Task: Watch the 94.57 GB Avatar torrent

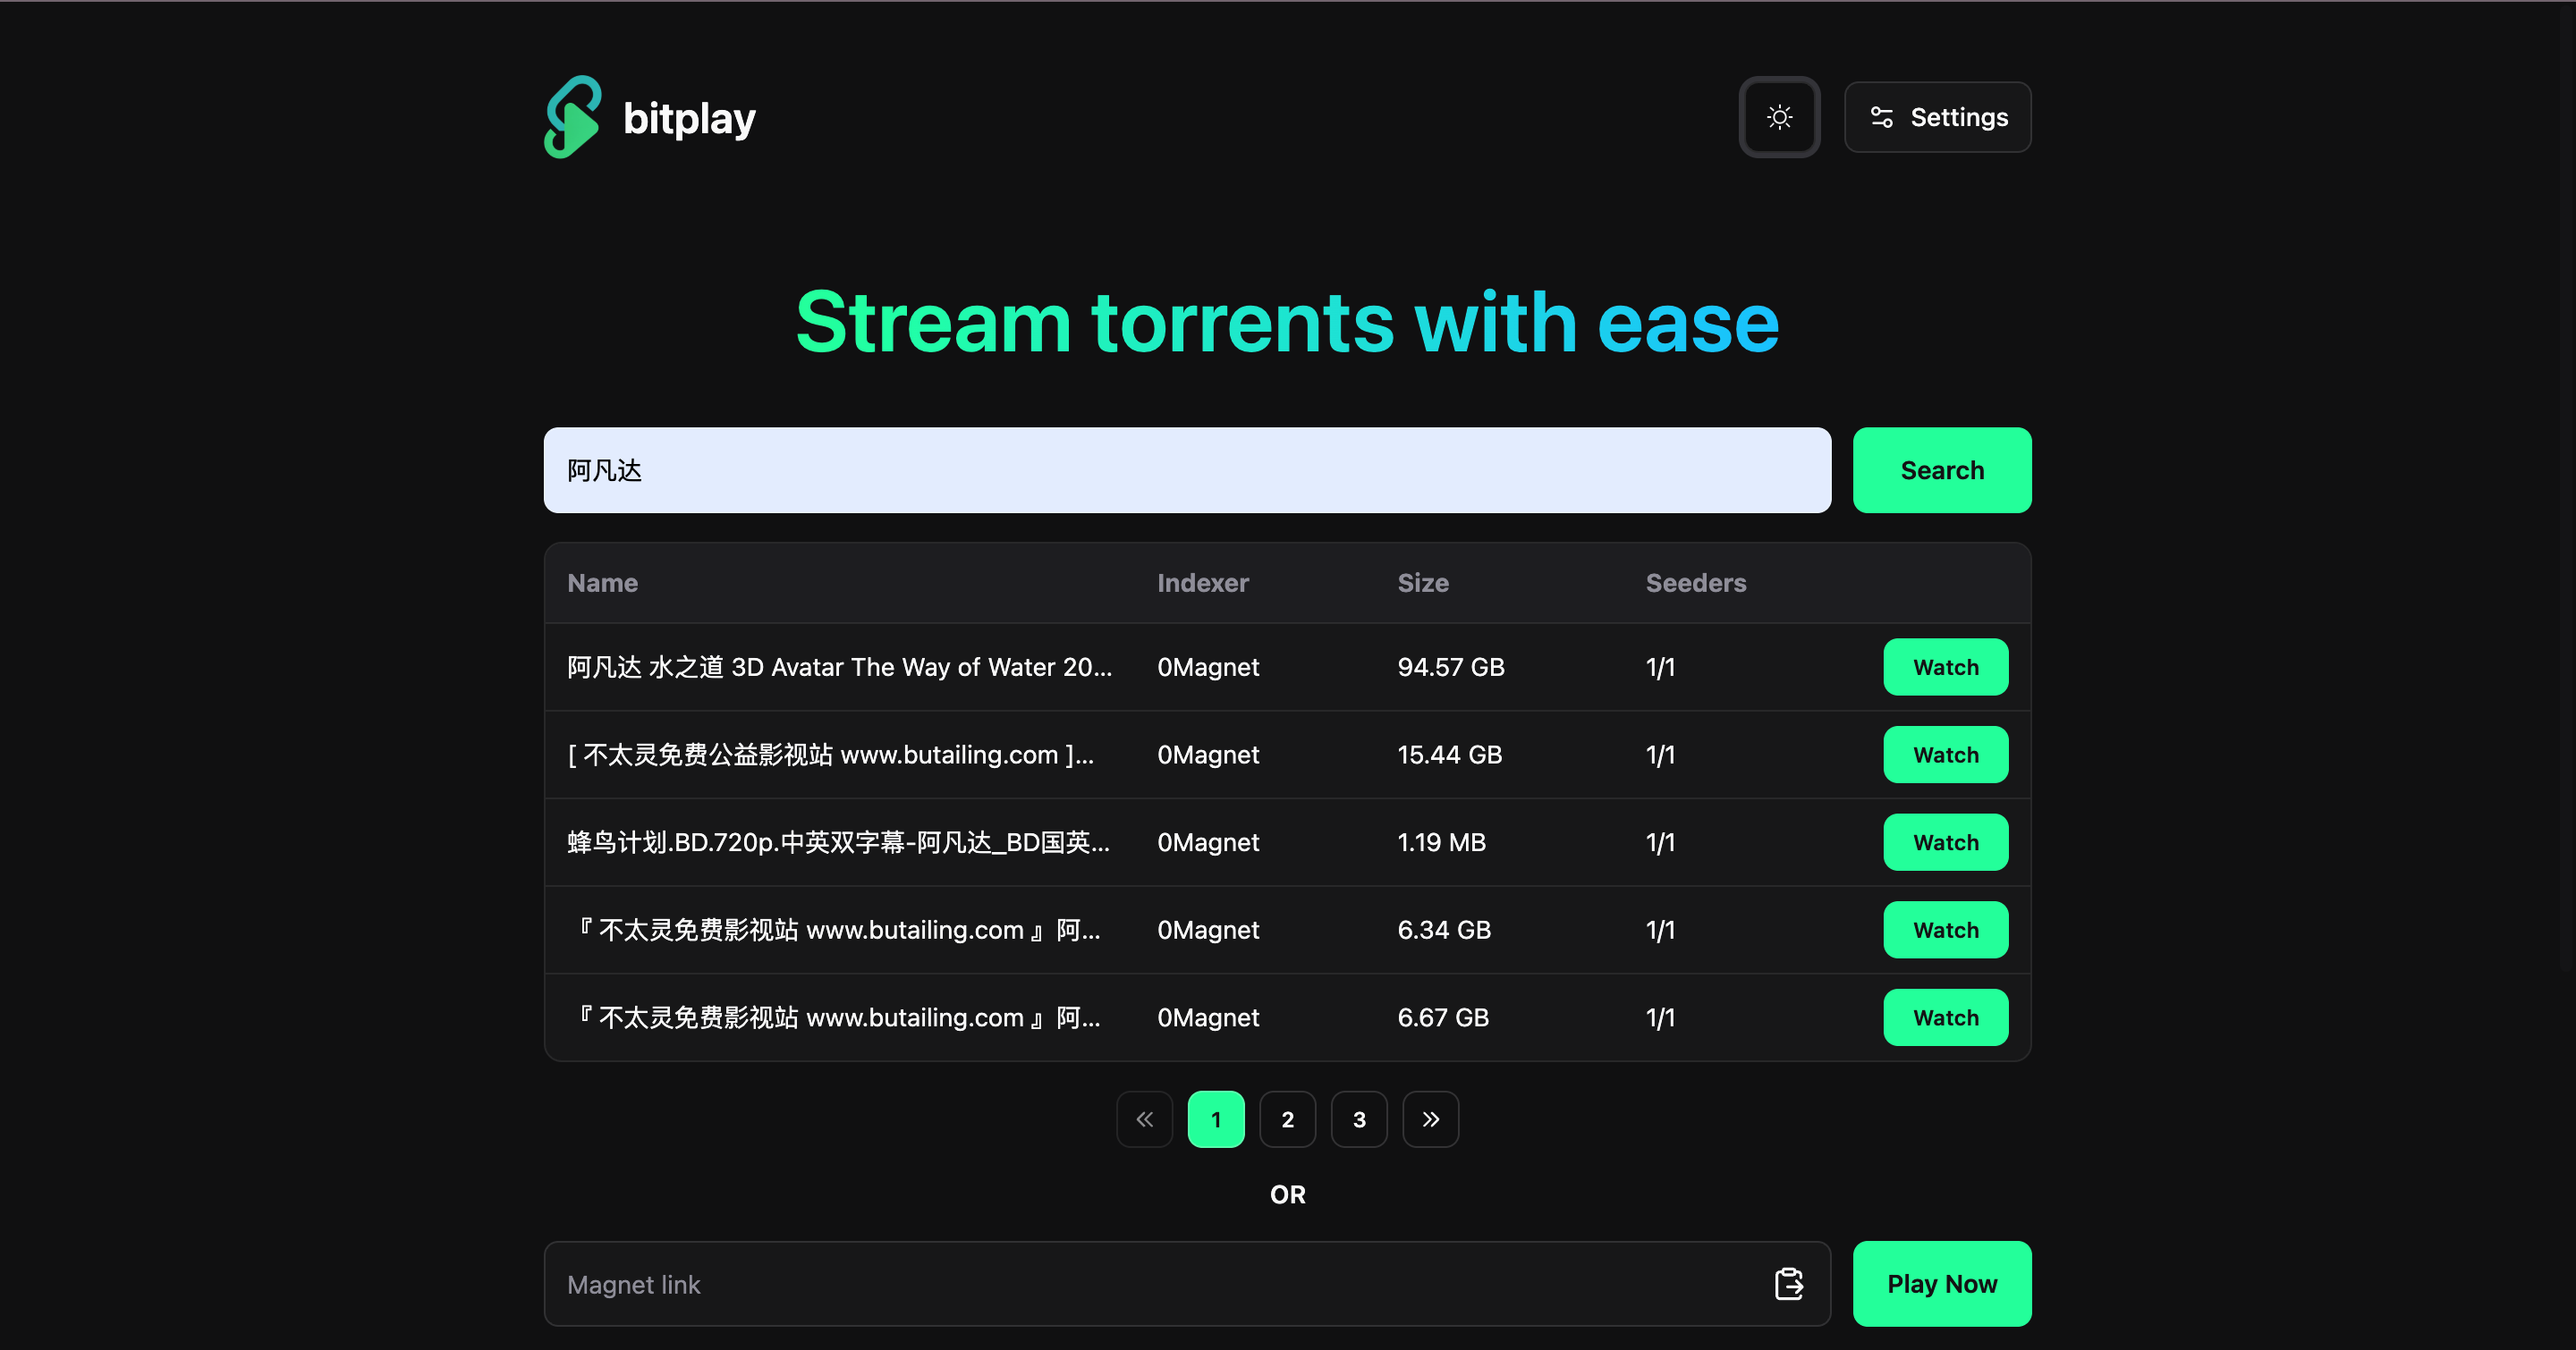Action: [x=1945, y=668]
